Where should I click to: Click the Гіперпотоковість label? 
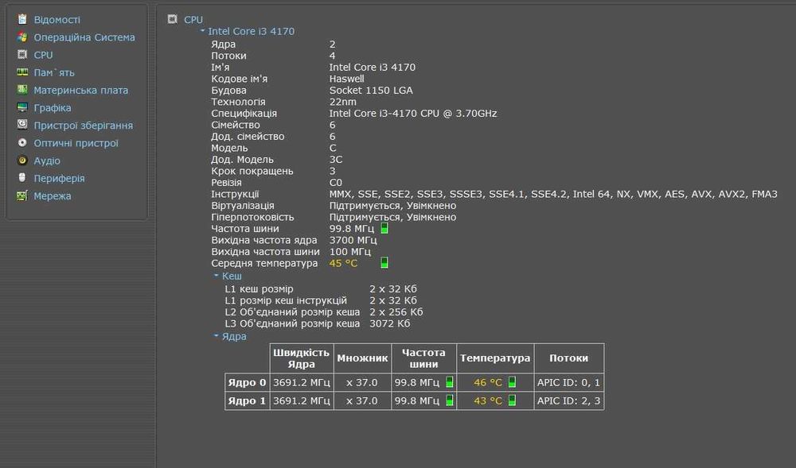252,217
